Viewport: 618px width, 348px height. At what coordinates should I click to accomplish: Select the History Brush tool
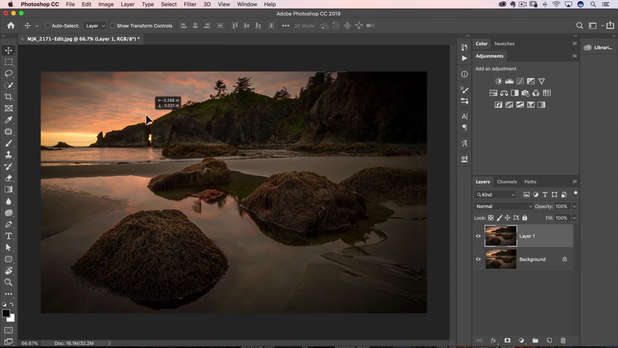pyautogui.click(x=8, y=167)
